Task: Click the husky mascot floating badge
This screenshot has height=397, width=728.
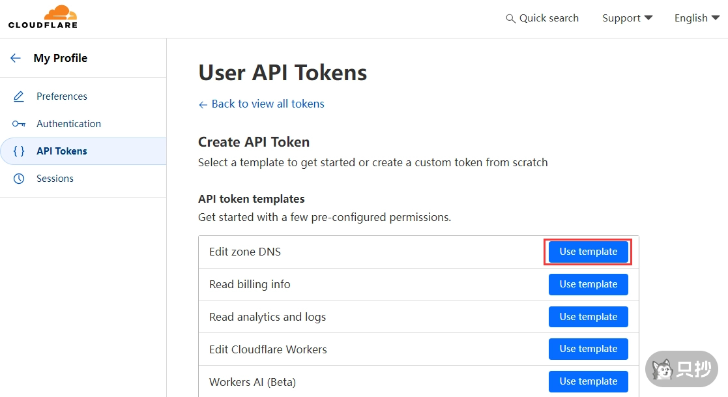Action: (x=681, y=369)
